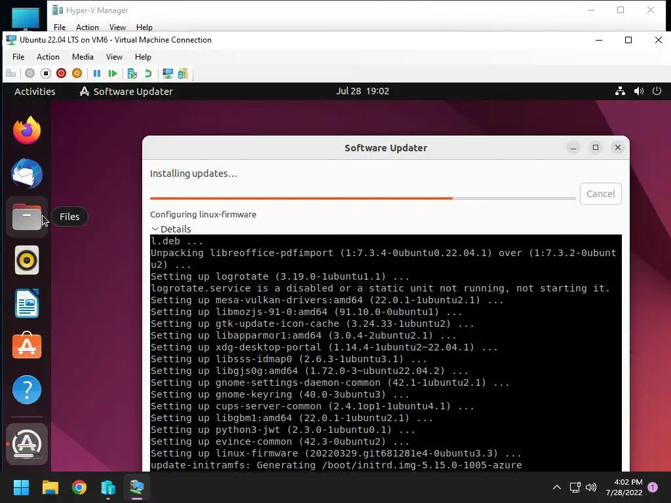Open Ubuntu Activities overview
Viewport: 671px width, 503px height.
35,92
